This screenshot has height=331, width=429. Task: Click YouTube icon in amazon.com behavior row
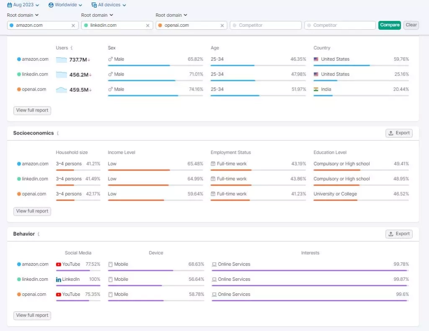coord(59,264)
